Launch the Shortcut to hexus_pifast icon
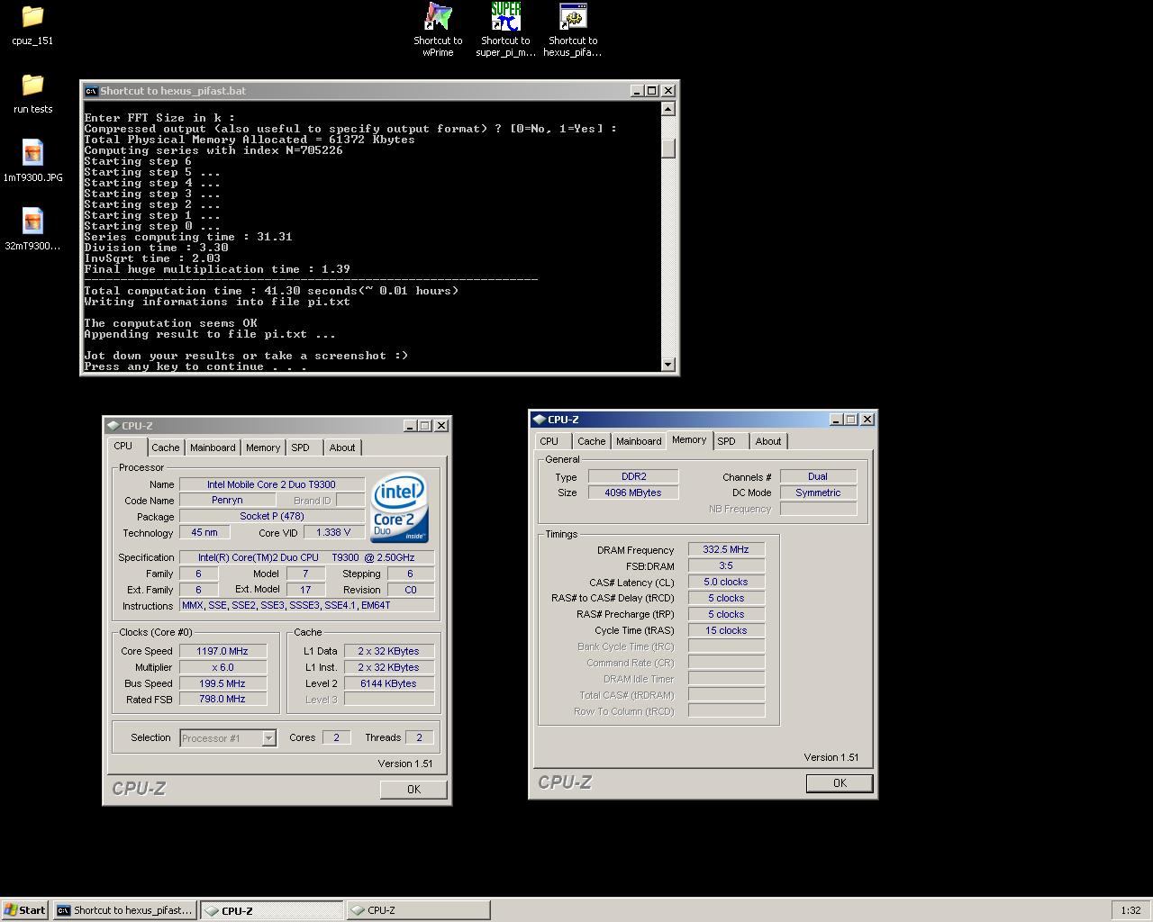 (573, 16)
